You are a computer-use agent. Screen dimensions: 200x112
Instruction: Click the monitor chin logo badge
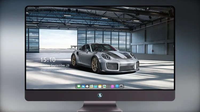pyautogui.click(x=100, y=96)
